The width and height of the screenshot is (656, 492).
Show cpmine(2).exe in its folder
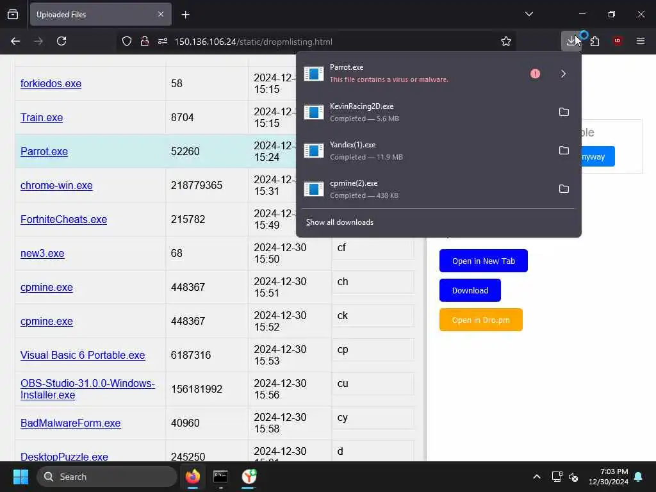(x=564, y=189)
